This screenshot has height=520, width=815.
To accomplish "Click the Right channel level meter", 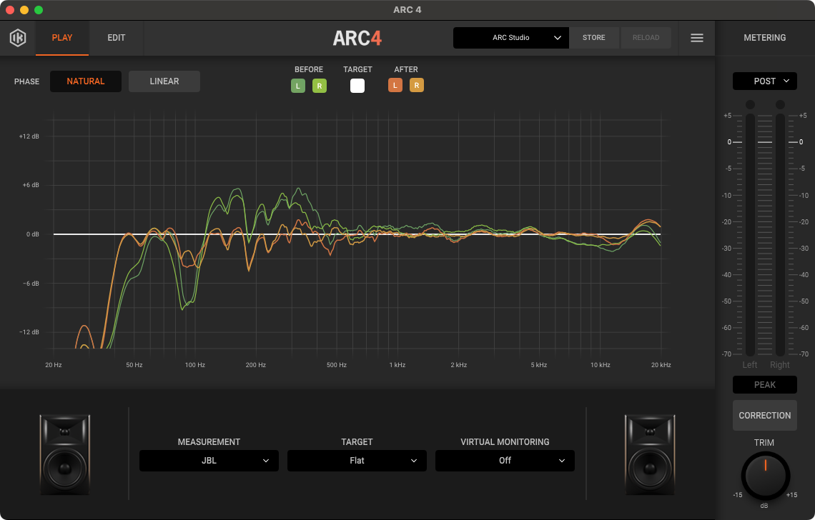I will 780,235.
